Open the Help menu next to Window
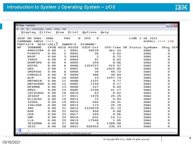Screen dimensions: 193x144 coord(64,29)
